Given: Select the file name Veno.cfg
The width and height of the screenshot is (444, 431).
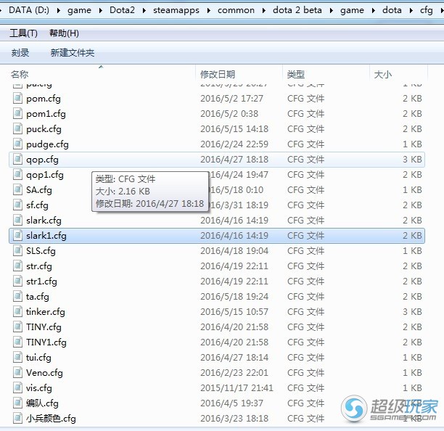Looking at the screenshot, I should [44, 373].
